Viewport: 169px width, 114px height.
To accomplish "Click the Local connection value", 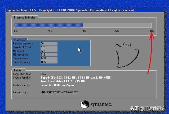I will tap(43, 74).
